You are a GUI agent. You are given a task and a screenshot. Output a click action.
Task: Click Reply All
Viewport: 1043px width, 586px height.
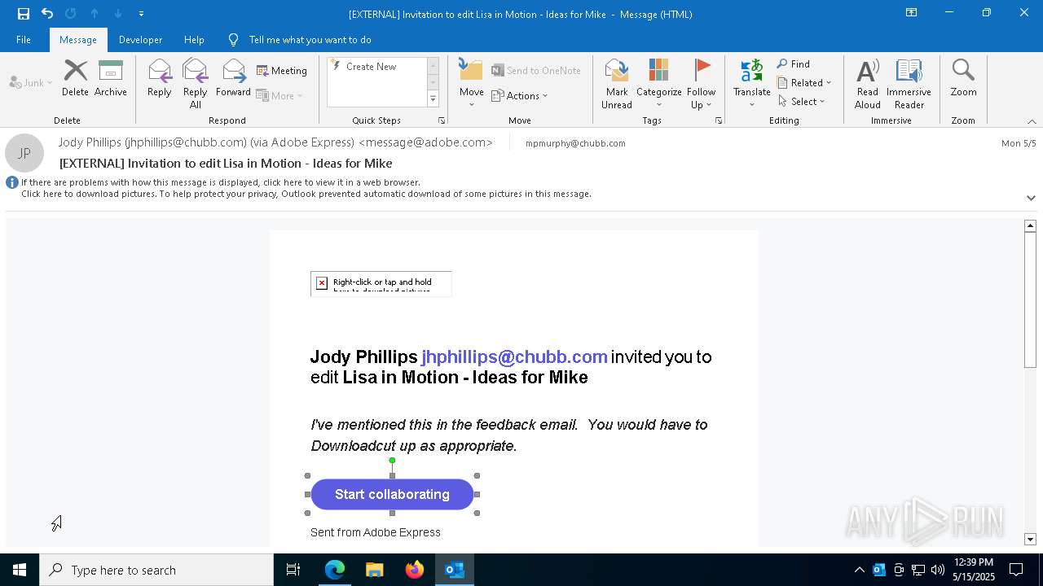click(x=195, y=84)
